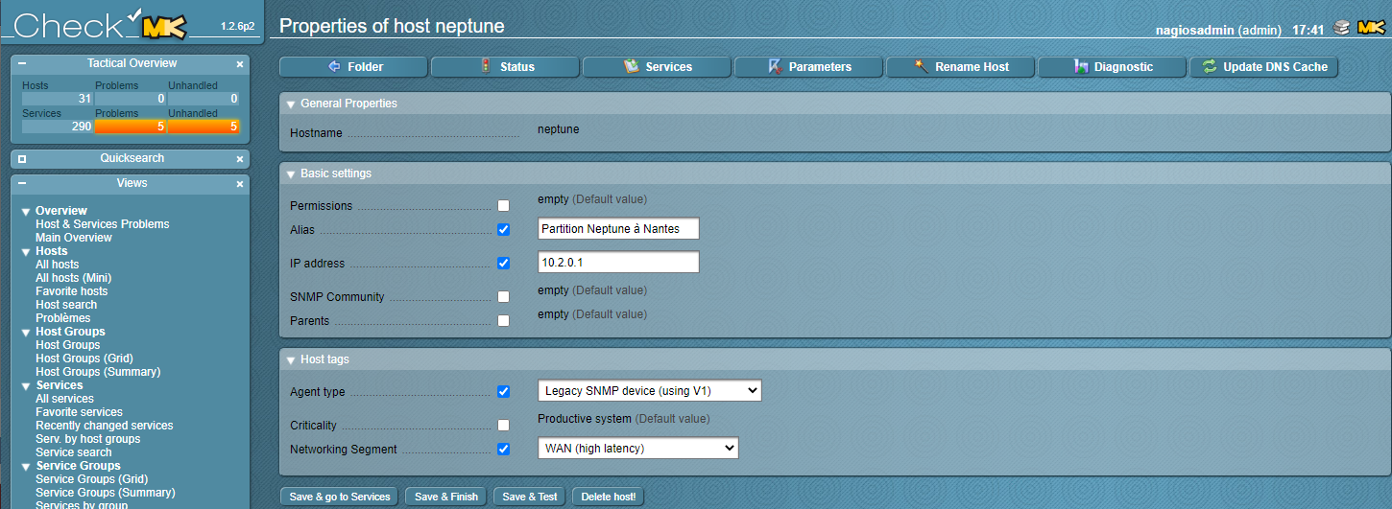The image size is (1392, 509).
Task: Open the Parameters button
Action: pyautogui.click(x=808, y=67)
